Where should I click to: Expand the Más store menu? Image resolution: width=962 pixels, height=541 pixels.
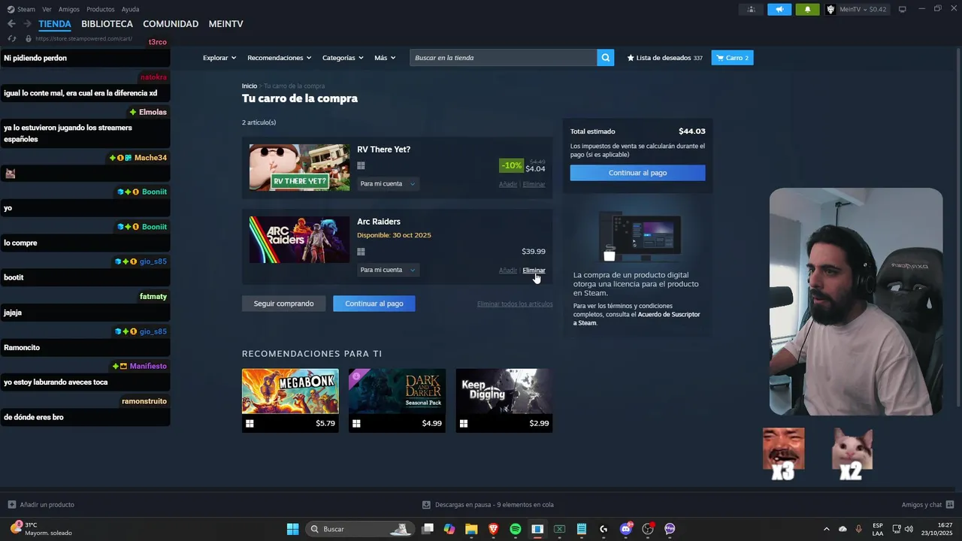pos(385,58)
